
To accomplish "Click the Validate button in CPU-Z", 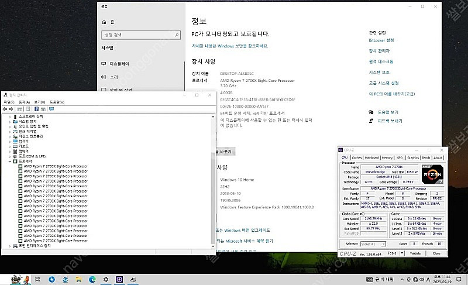I will pyautogui.click(x=415, y=253).
